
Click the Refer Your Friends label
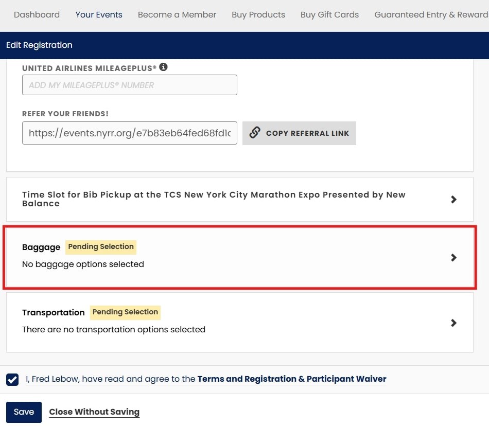point(65,114)
